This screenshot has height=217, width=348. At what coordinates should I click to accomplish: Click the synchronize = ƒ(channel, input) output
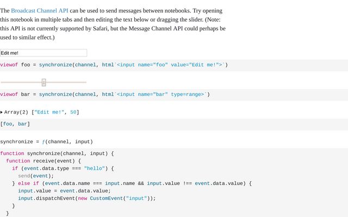pyautogui.click(x=46, y=142)
